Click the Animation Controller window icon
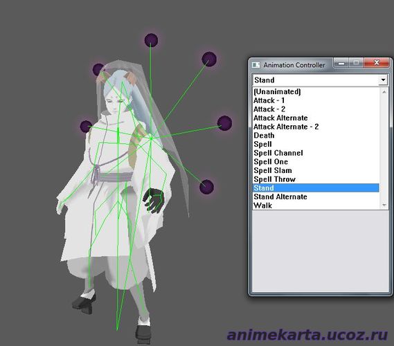Viewport: 394px width, 346px height. coord(256,65)
